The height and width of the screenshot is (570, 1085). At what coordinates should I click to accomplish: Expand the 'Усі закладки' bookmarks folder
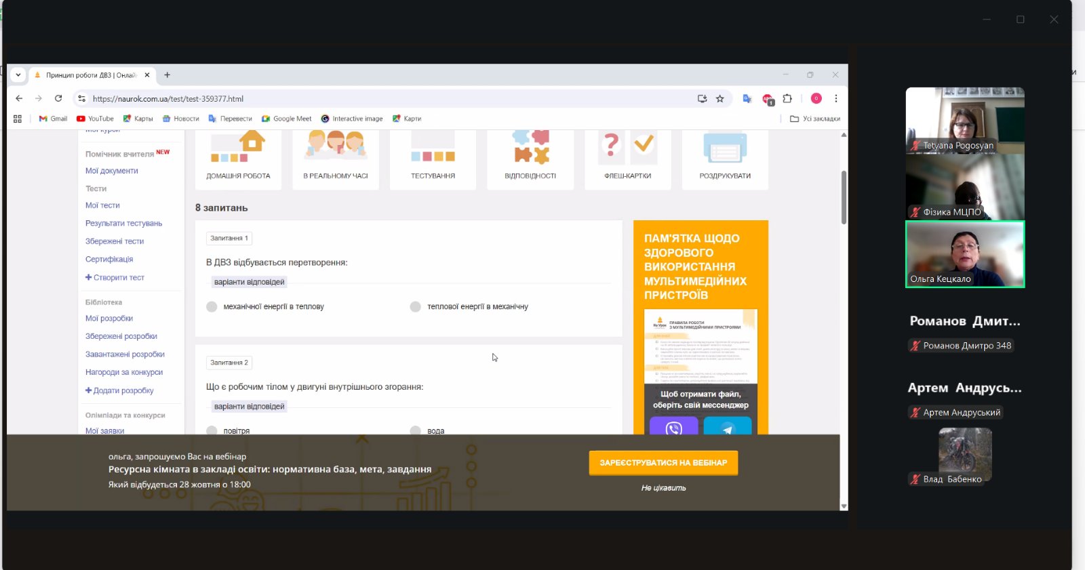[815, 119]
